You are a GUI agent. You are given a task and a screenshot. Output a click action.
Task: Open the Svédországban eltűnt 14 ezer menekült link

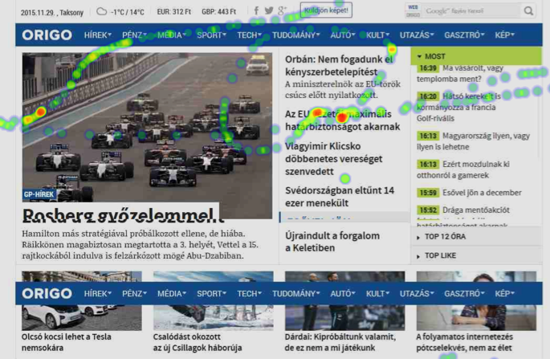(340, 197)
